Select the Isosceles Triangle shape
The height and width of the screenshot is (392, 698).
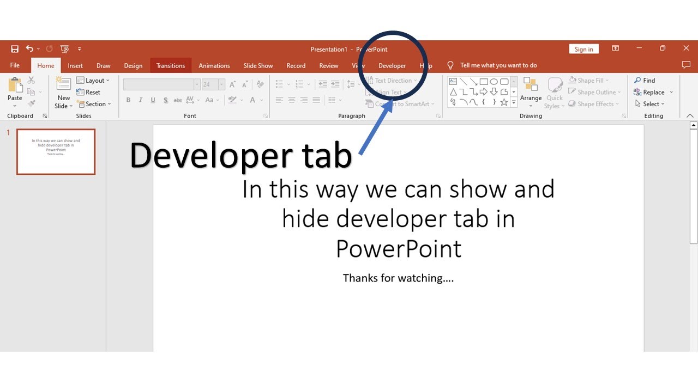pyautogui.click(x=453, y=92)
